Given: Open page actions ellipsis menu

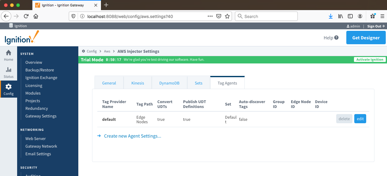Looking at the screenshot, I should coord(210,16).
